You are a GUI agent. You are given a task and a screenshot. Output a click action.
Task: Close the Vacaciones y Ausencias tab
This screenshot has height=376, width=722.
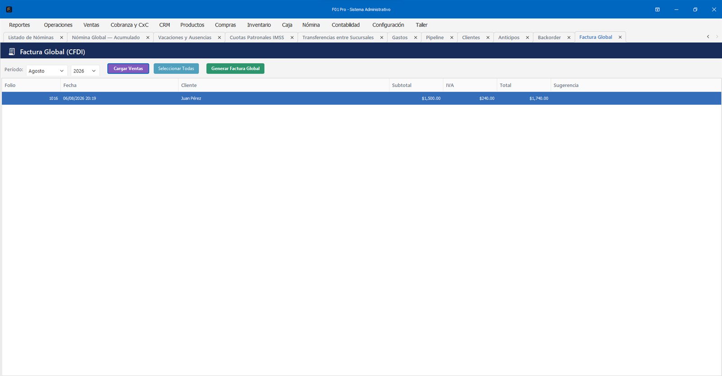point(219,37)
